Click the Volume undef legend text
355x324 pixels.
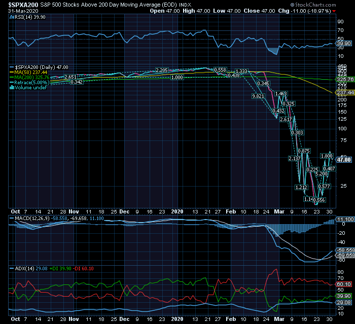click(30, 87)
